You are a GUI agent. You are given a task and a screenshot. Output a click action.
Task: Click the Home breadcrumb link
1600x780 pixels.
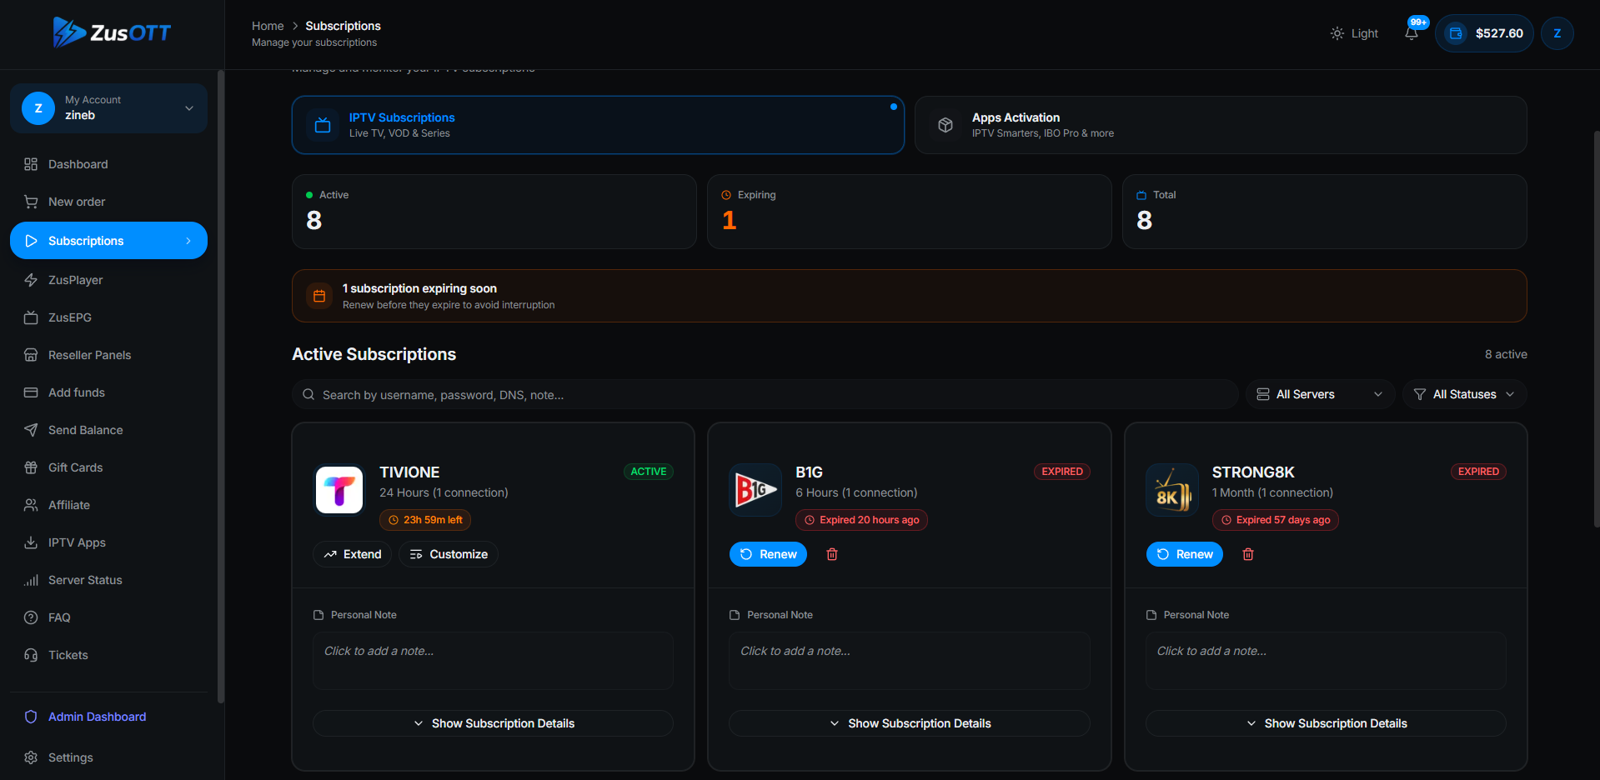click(x=268, y=26)
